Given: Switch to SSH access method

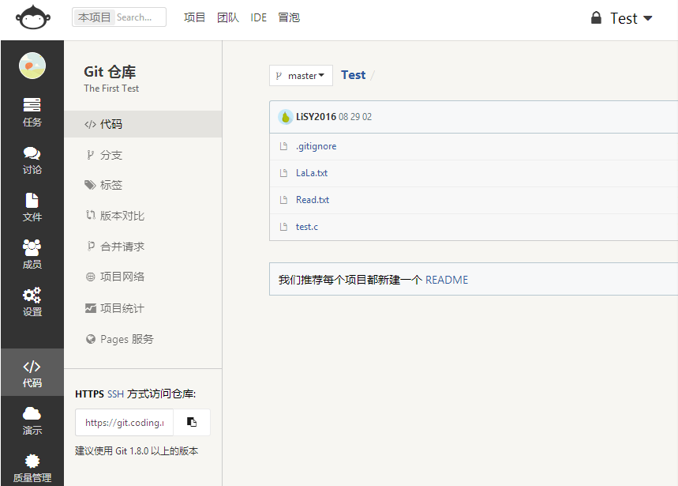Looking at the screenshot, I should coord(115,394).
